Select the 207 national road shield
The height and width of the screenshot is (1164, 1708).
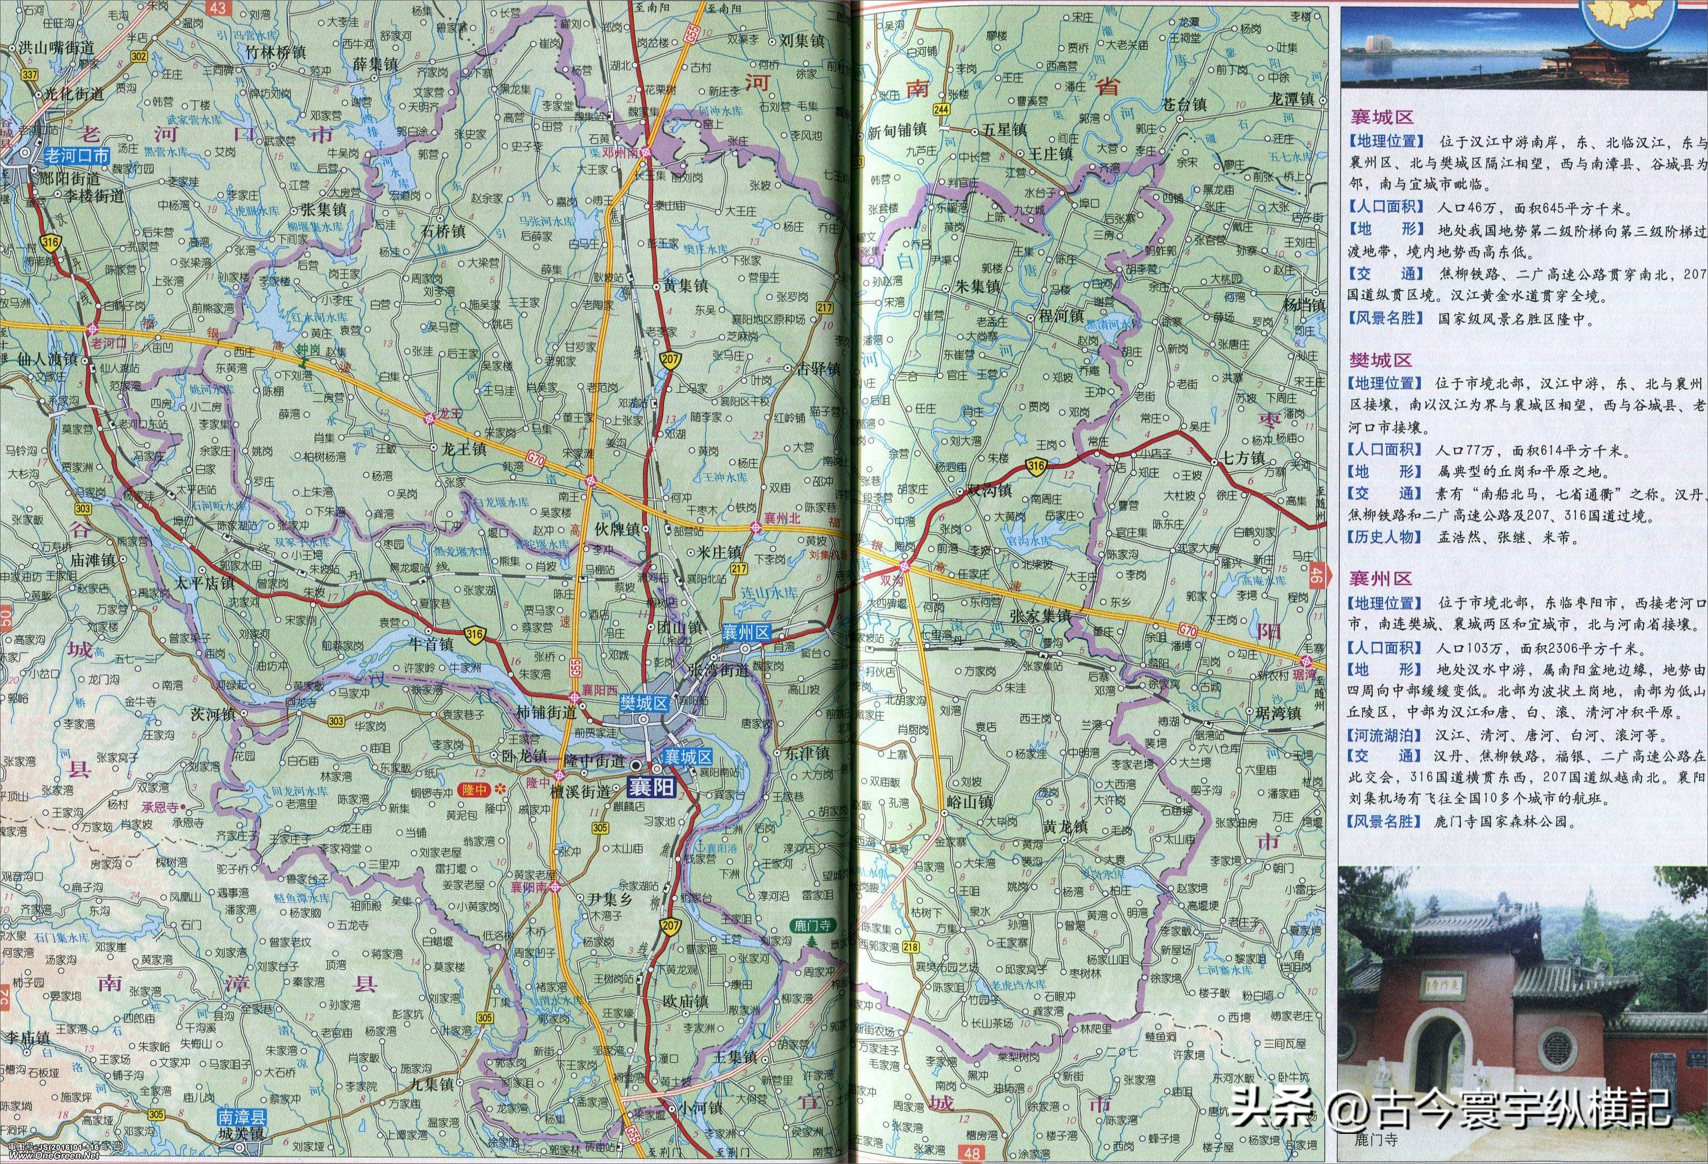pyautogui.click(x=671, y=362)
